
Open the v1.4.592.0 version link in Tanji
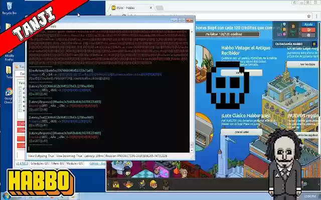pyautogui.click(x=22, y=163)
